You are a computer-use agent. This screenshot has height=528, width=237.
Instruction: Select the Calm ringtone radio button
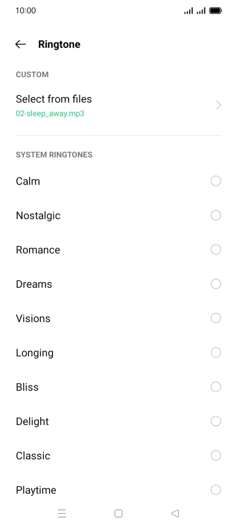point(216,181)
